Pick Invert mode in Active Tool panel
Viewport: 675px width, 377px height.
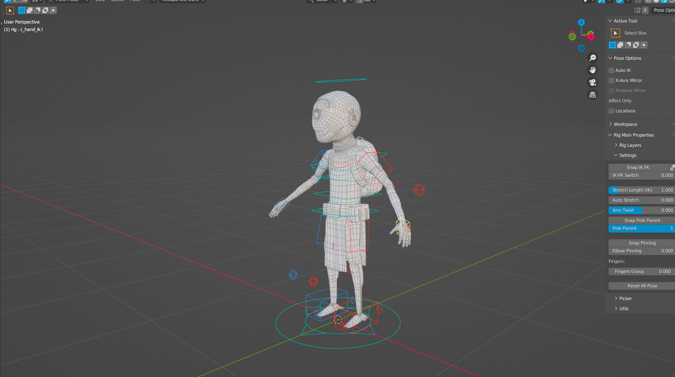point(636,45)
